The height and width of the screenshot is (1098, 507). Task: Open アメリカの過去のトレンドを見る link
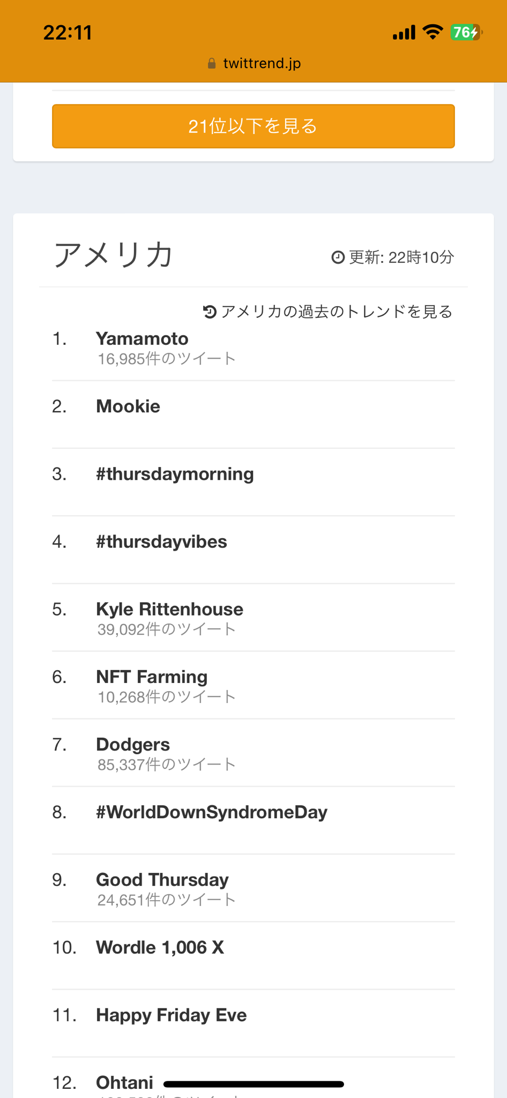(x=336, y=311)
